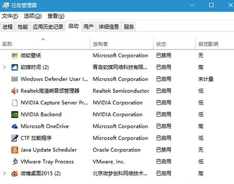
Task: Select the 软媒时间 app icon
Action: click(15, 67)
